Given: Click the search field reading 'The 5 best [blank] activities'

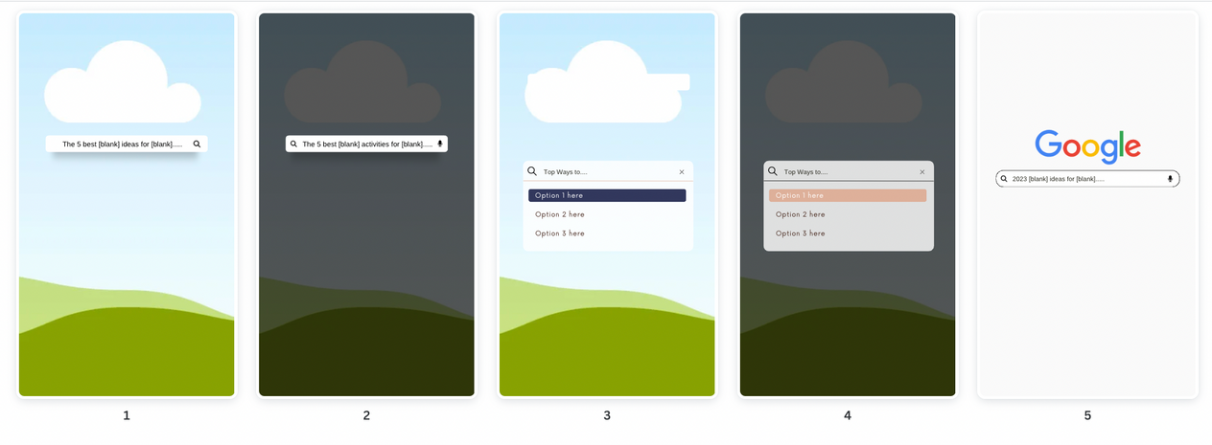Looking at the screenshot, I should tap(366, 144).
